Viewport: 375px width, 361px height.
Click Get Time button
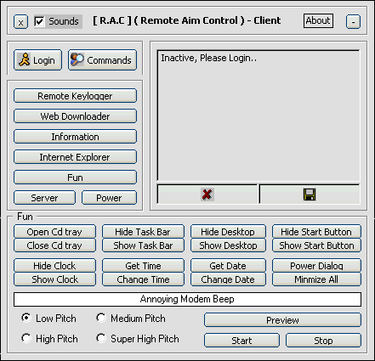(143, 266)
